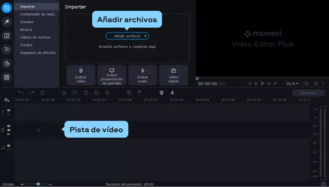Mute the audio track speaker icon
Image resolution: width=329 pixels, height=187 pixels.
coord(9,146)
